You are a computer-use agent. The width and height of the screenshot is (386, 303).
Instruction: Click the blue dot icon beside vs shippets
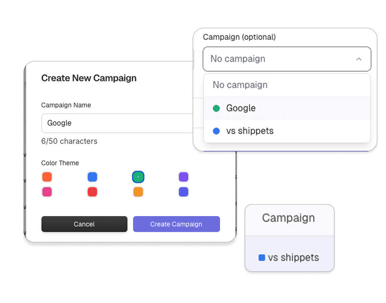pos(216,131)
